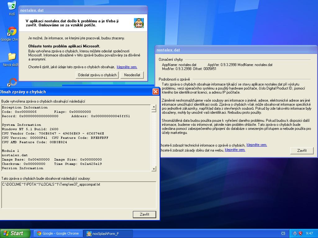Click 'Checksum: 0x00000000' text
The width and height of the screenshot is (318, 238).
click(x=24, y=164)
